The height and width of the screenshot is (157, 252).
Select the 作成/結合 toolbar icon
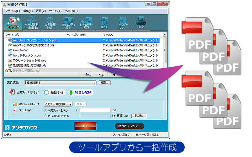(13, 23)
